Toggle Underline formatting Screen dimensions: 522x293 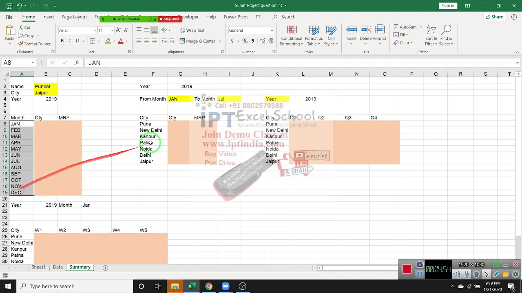tap(77, 41)
